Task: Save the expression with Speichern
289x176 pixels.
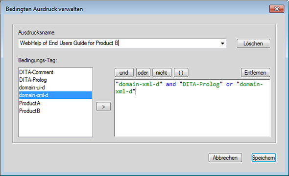Action: point(264,158)
